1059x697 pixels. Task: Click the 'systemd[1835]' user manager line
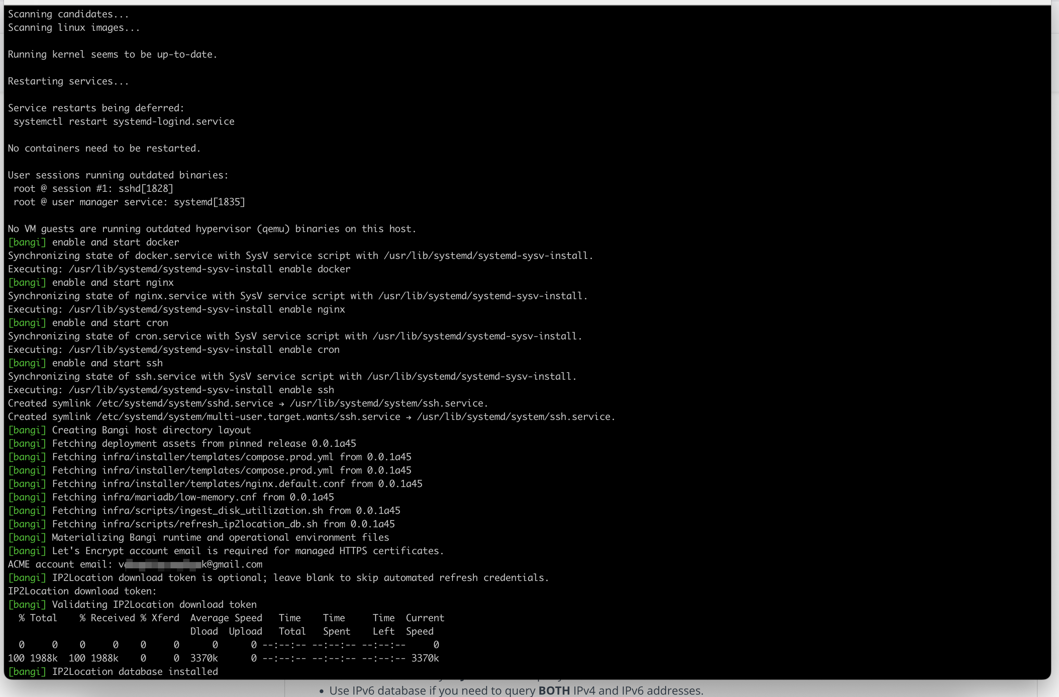(x=129, y=202)
